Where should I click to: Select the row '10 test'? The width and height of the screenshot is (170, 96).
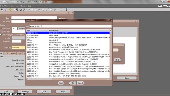pos(68,40)
